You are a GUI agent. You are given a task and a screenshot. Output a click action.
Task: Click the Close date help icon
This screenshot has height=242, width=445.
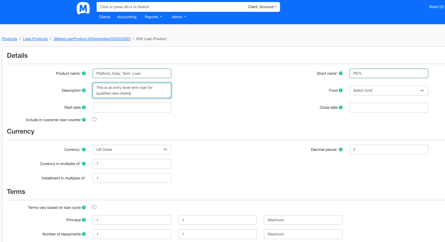pyautogui.click(x=341, y=107)
